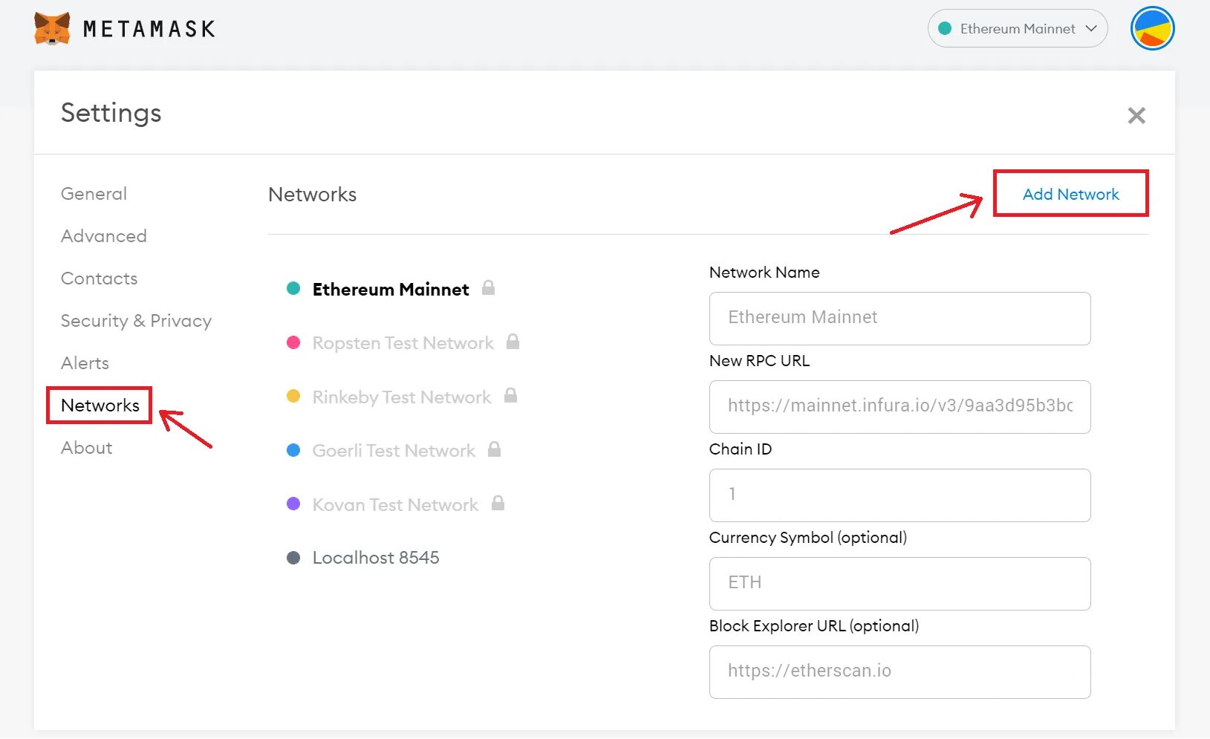Screen dimensions: 1210x739
Task: Focus the New RPC URL field
Action: click(900, 406)
